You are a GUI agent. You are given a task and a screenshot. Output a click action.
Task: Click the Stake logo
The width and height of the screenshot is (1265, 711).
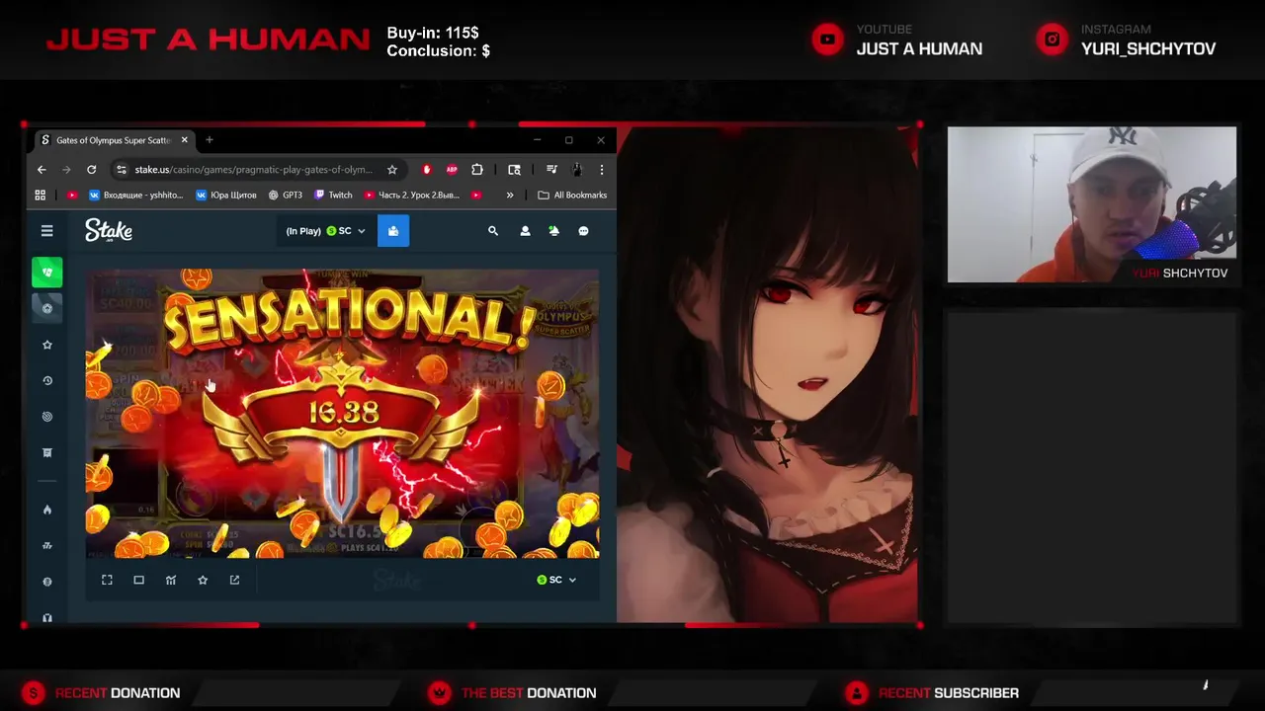point(109,231)
